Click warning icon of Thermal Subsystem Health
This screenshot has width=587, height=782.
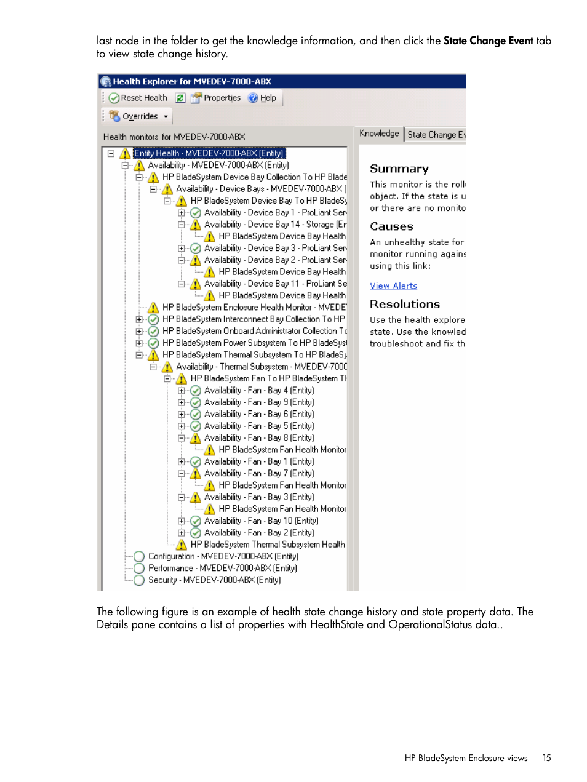[x=182, y=545]
